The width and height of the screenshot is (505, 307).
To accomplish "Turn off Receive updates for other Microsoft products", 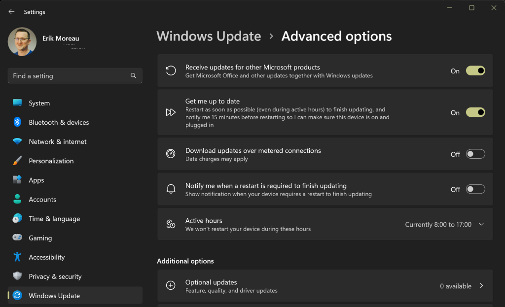I will click(x=475, y=71).
